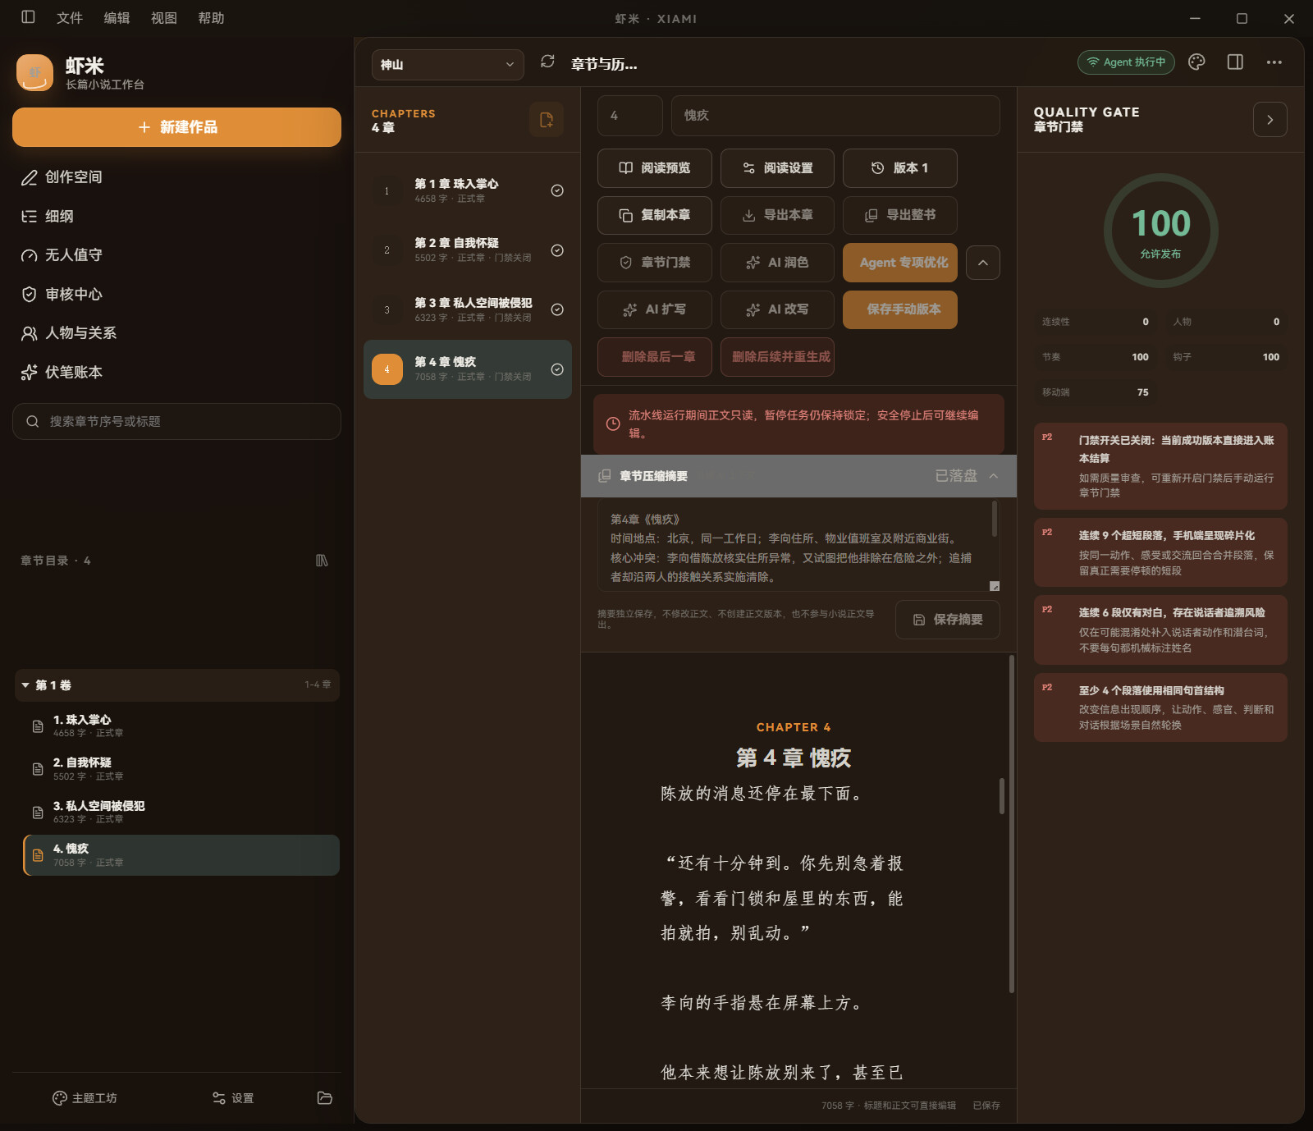Image resolution: width=1313 pixels, height=1131 pixels.
Task: Open 阅读预览 reading preview
Action: pos(655,168)
